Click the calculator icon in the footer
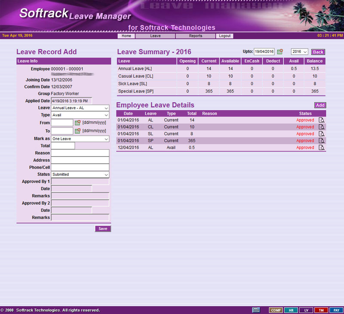Screen dimensions: 344x314 coord(256,310)
